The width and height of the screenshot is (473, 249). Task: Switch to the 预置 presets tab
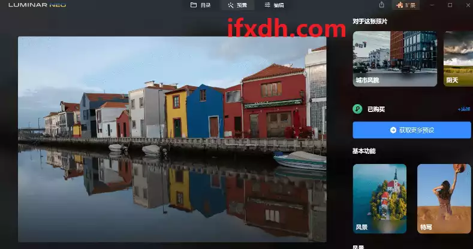(237, 5)
